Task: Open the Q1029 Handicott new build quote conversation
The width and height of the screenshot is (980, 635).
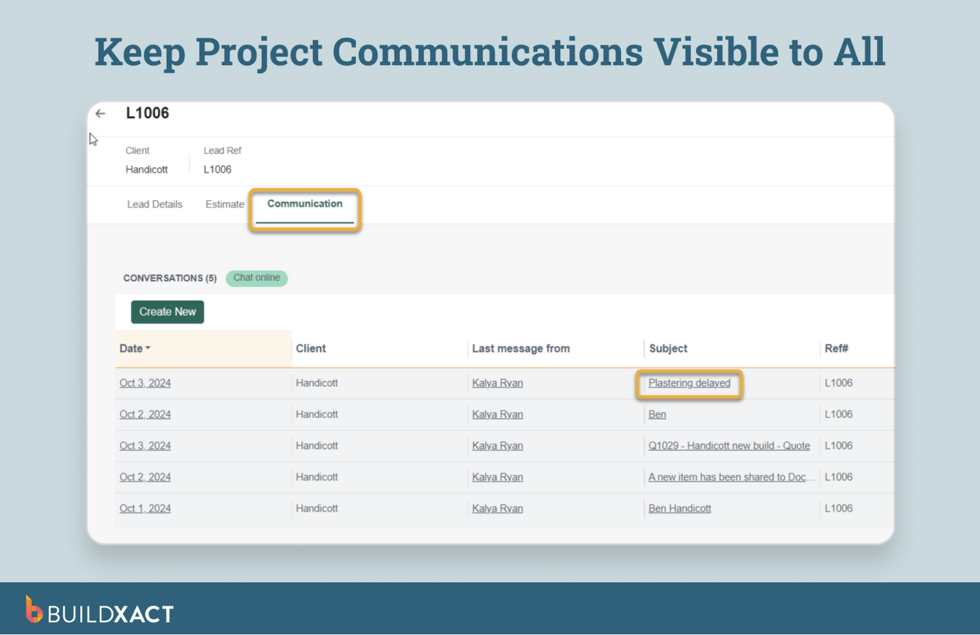Action: [729, 445]
